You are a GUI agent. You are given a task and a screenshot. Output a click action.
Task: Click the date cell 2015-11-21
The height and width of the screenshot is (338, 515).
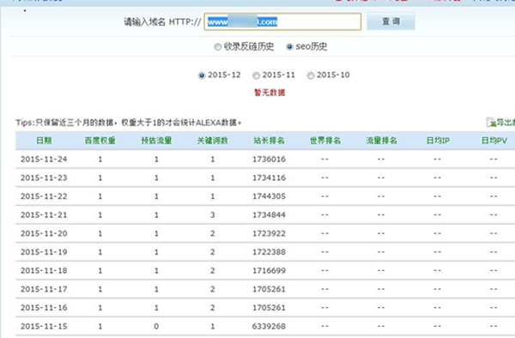coord(44,215)
